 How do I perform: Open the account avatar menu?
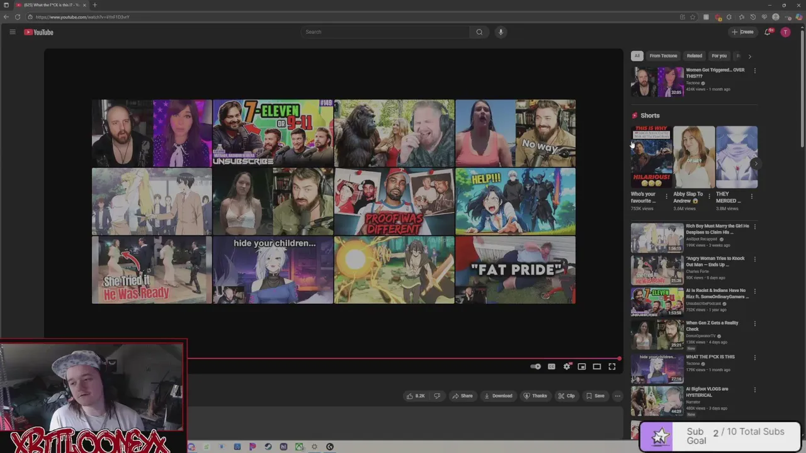coord(785,32)
